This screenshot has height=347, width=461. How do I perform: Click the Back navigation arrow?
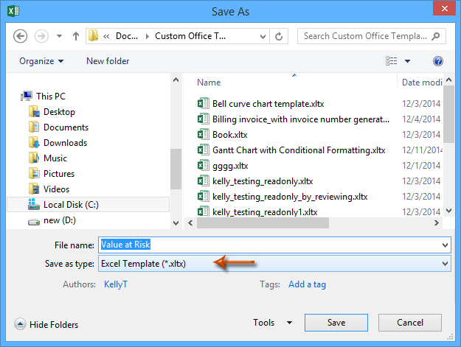[x=21, y=36]
